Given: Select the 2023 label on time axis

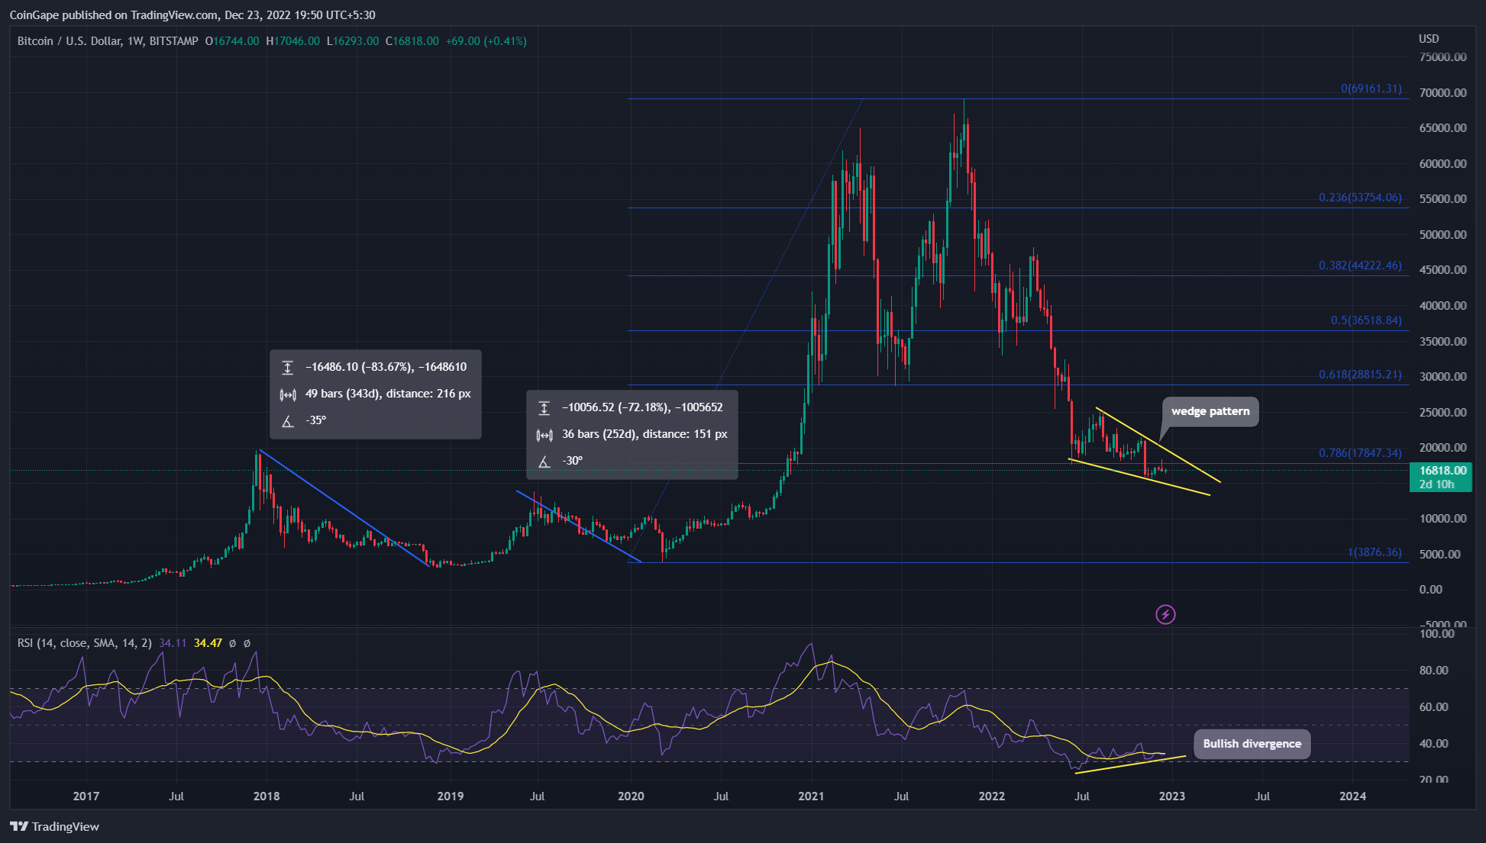Looking at the screenshot, I should click(x=1172, y=796).
